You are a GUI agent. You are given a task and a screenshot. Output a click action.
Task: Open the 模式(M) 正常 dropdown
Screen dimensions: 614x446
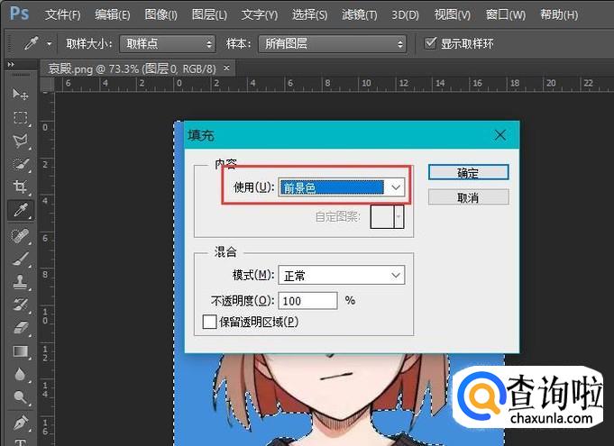(342, 276)
